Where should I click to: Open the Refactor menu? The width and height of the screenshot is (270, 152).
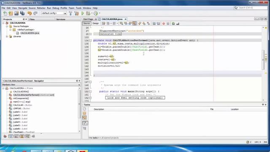(41, 8)
